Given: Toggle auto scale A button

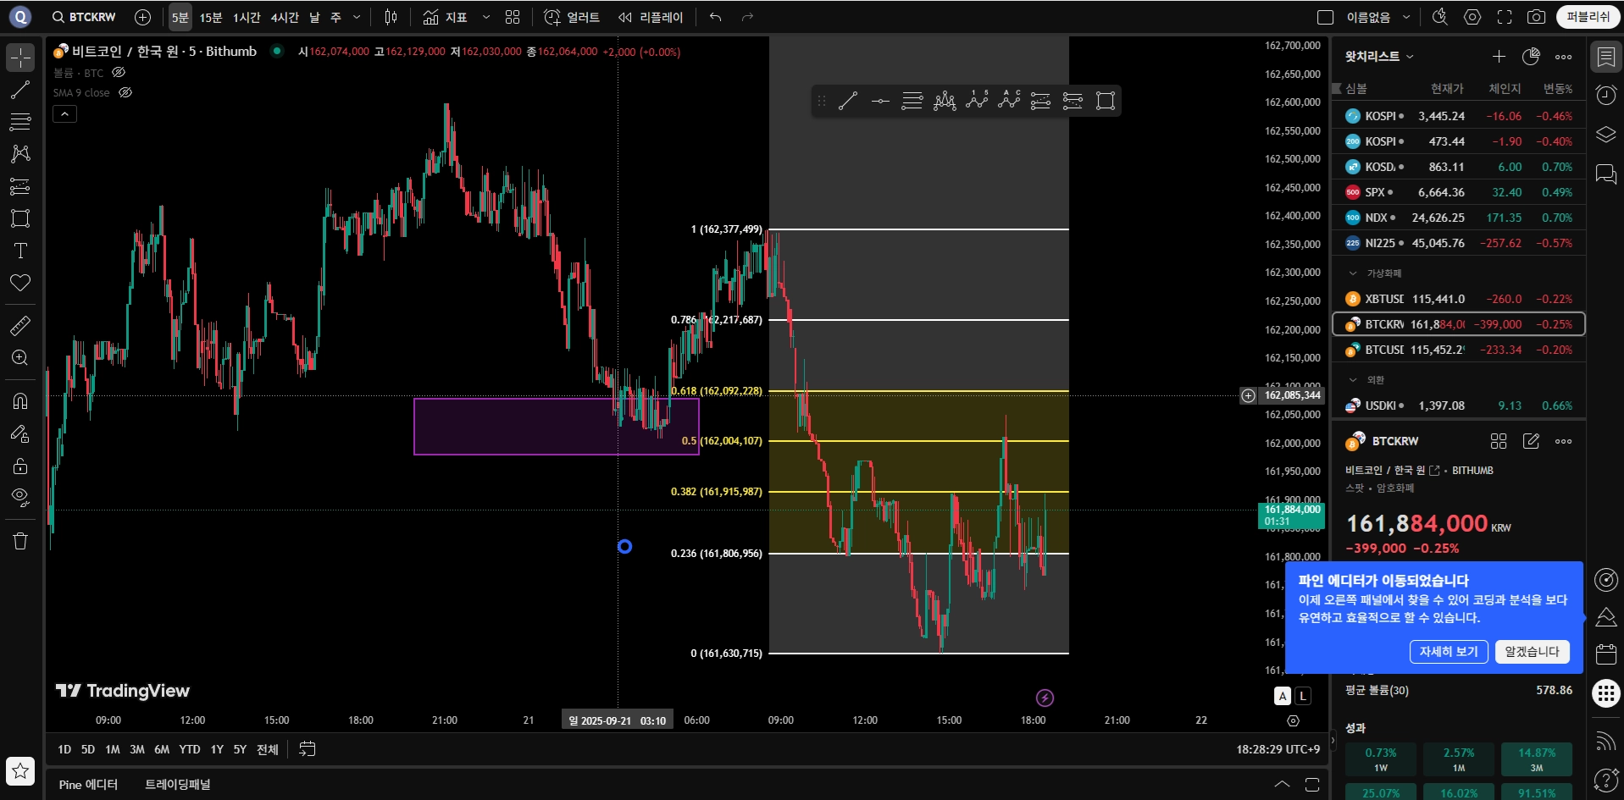Looking at the screenshot, I should coord(1283,696).
